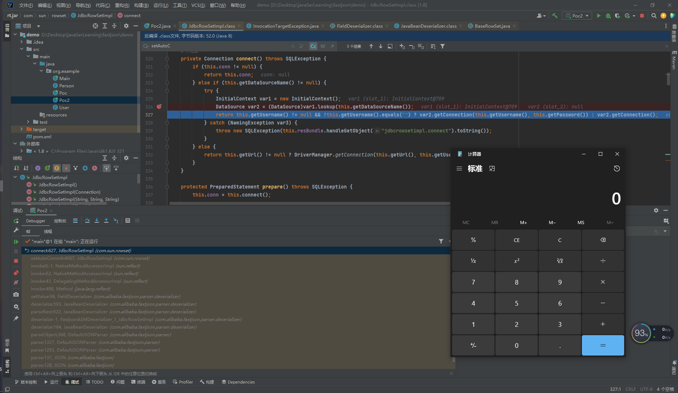Click the red Stop icon in debug sidebar
The height and width of the screenshot is (393, 678).
click(16, 261)
